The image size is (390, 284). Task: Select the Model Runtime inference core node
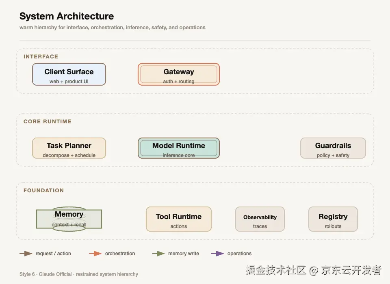179,148
